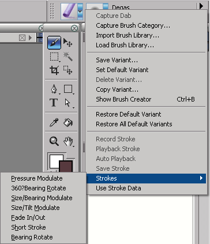
Task: Activate the Crop tool
Action: (54, 70)
